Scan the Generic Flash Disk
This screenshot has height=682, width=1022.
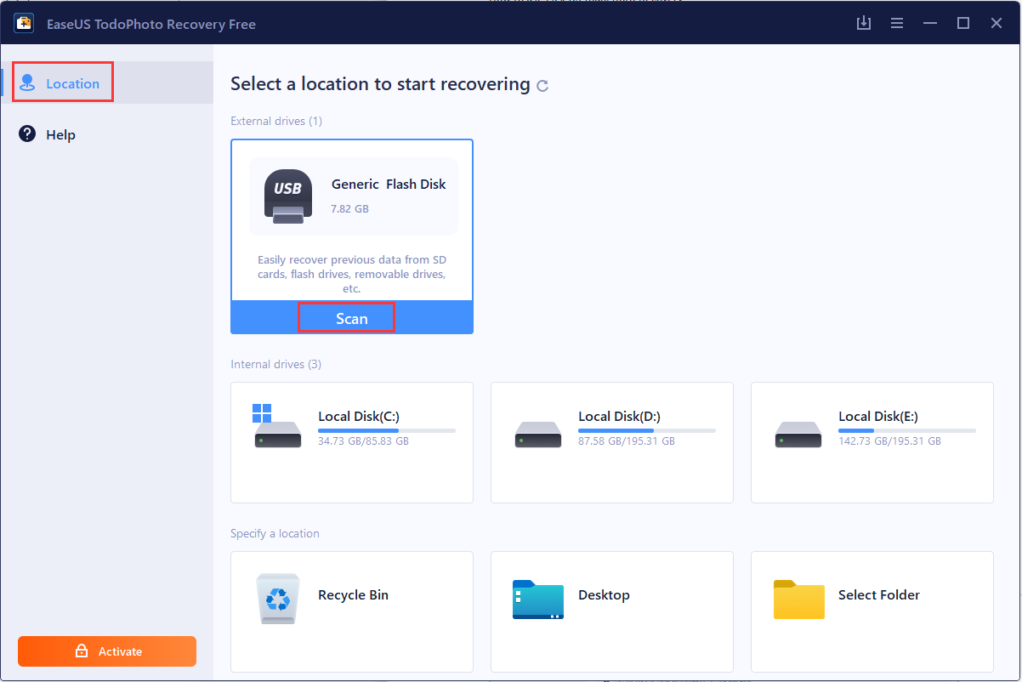click(351, 318)
